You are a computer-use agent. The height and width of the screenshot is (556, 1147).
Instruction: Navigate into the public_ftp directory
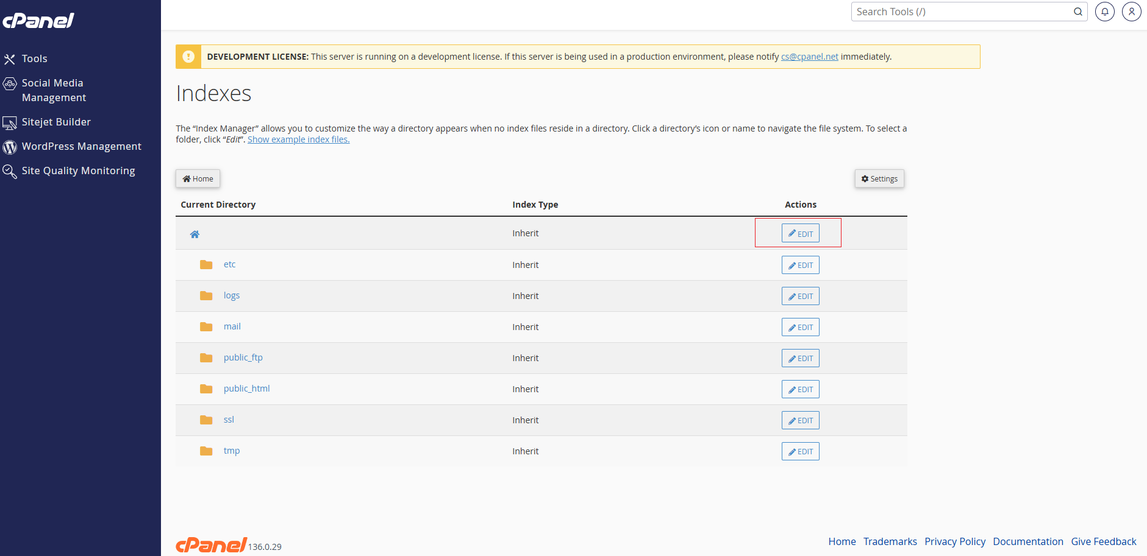[243, 357]
